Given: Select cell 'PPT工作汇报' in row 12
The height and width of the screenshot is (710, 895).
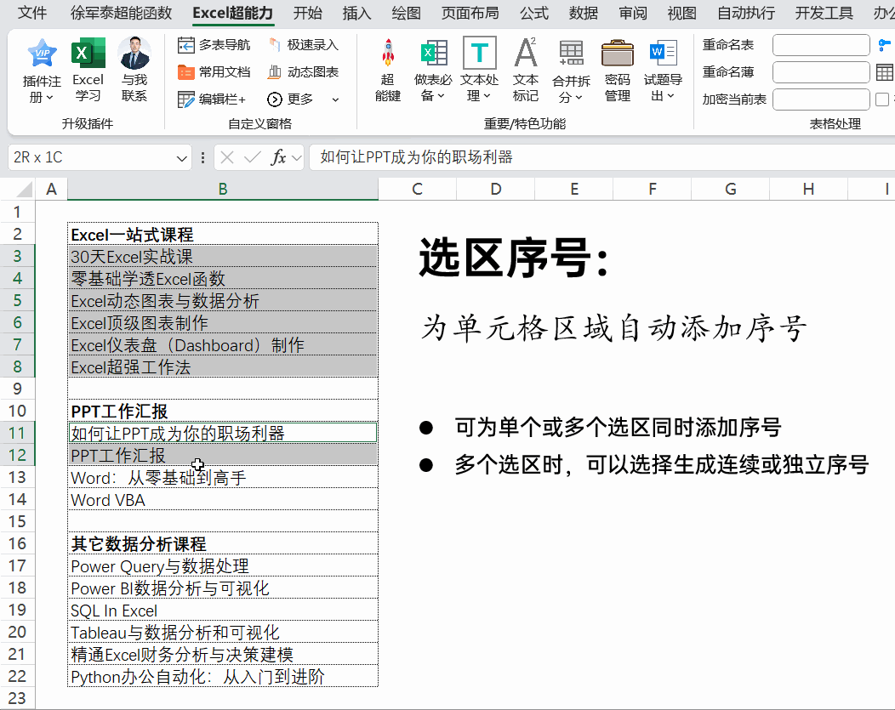Looking at the screenshot, I should point(223,455).
